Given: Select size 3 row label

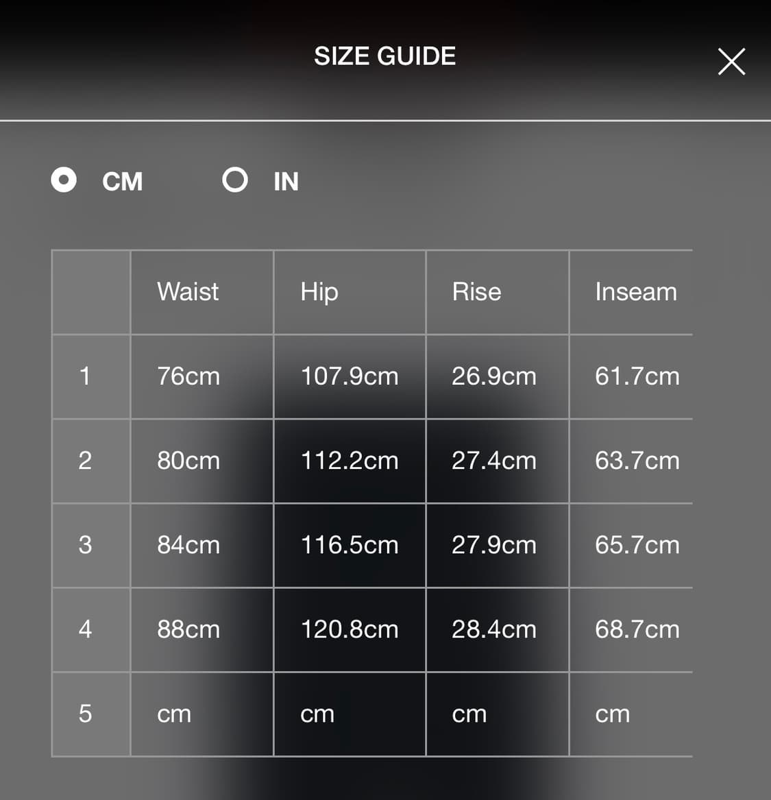Looking at the screenshot, I should (85, 545).
